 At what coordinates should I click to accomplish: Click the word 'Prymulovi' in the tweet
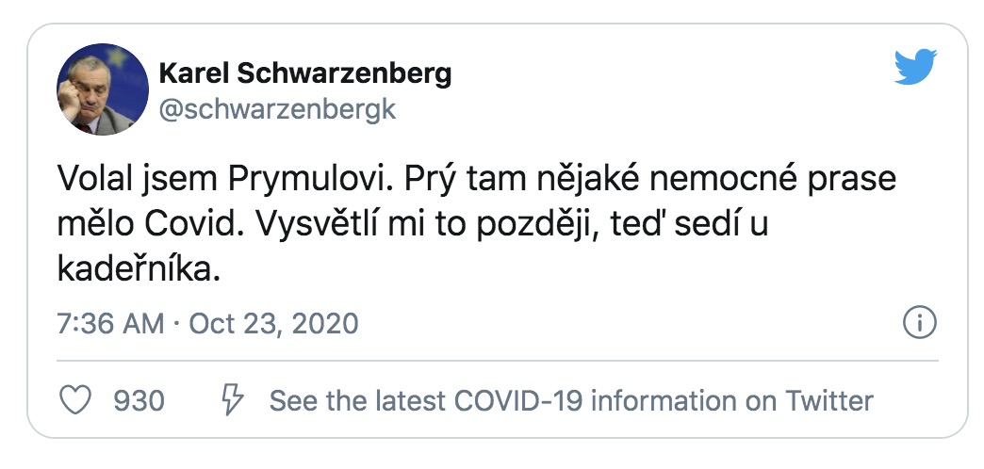coord(306,178)
